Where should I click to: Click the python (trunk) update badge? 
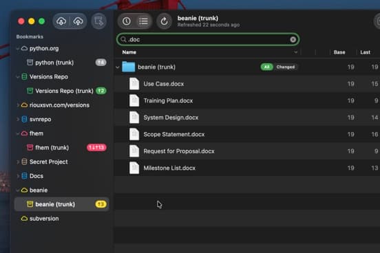pyautogui.click(x=101, y=63)
